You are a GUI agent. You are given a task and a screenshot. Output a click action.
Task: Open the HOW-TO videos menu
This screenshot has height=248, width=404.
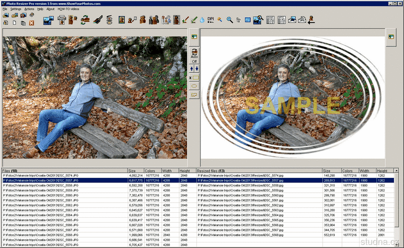point(68,9)
